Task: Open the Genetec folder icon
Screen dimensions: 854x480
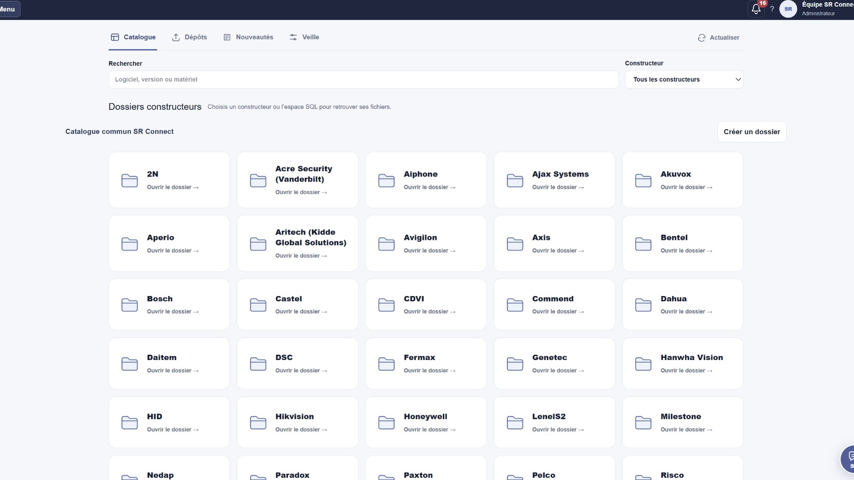Action: [515, 364]
